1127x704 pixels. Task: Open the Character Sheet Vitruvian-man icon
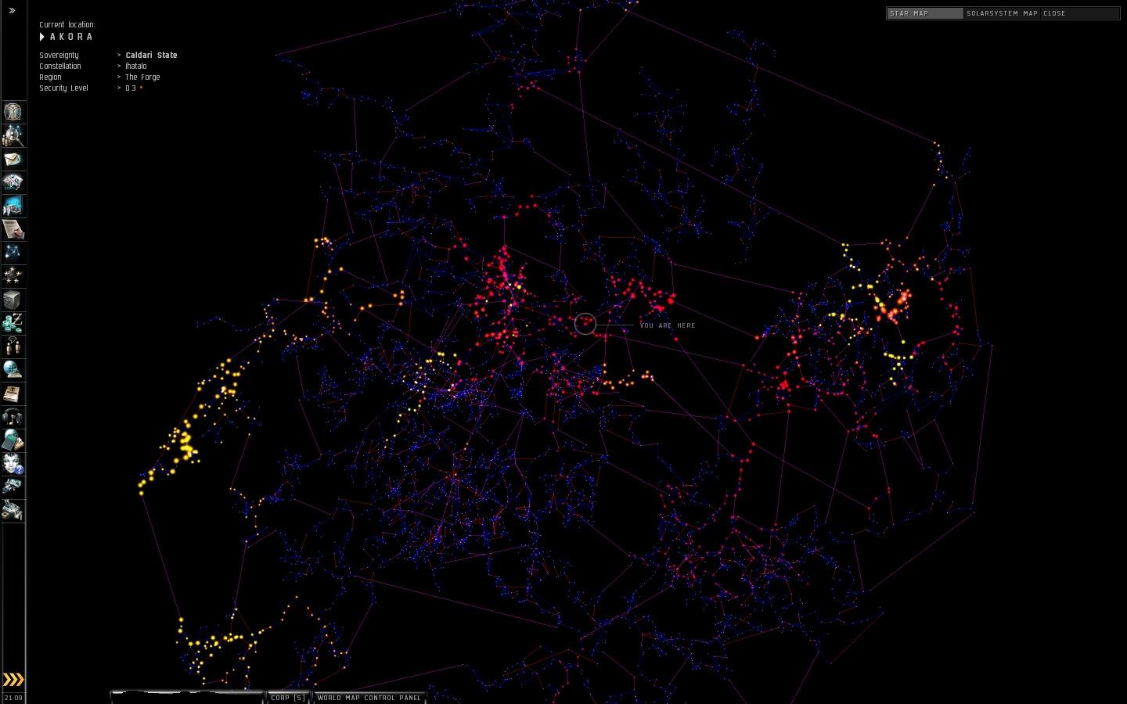pyautogui.click(x=13, y=112)
